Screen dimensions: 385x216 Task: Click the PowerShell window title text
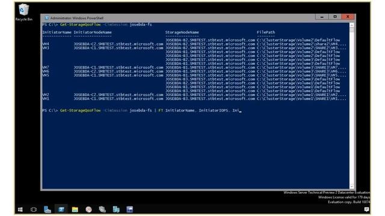pos(77,18)
